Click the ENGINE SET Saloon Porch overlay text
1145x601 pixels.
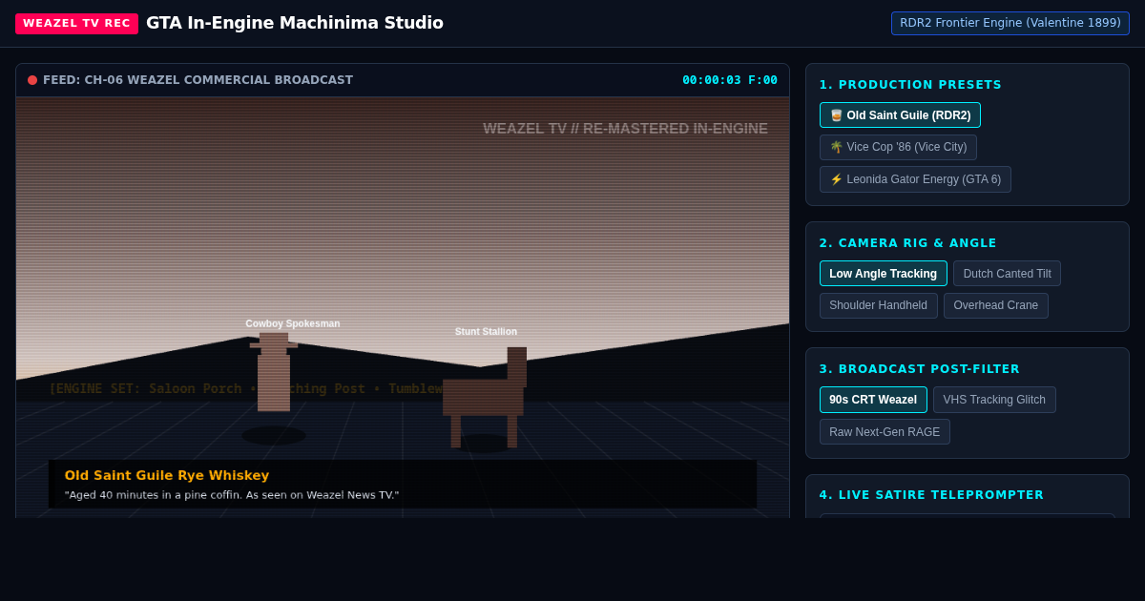tap(246, 388)
